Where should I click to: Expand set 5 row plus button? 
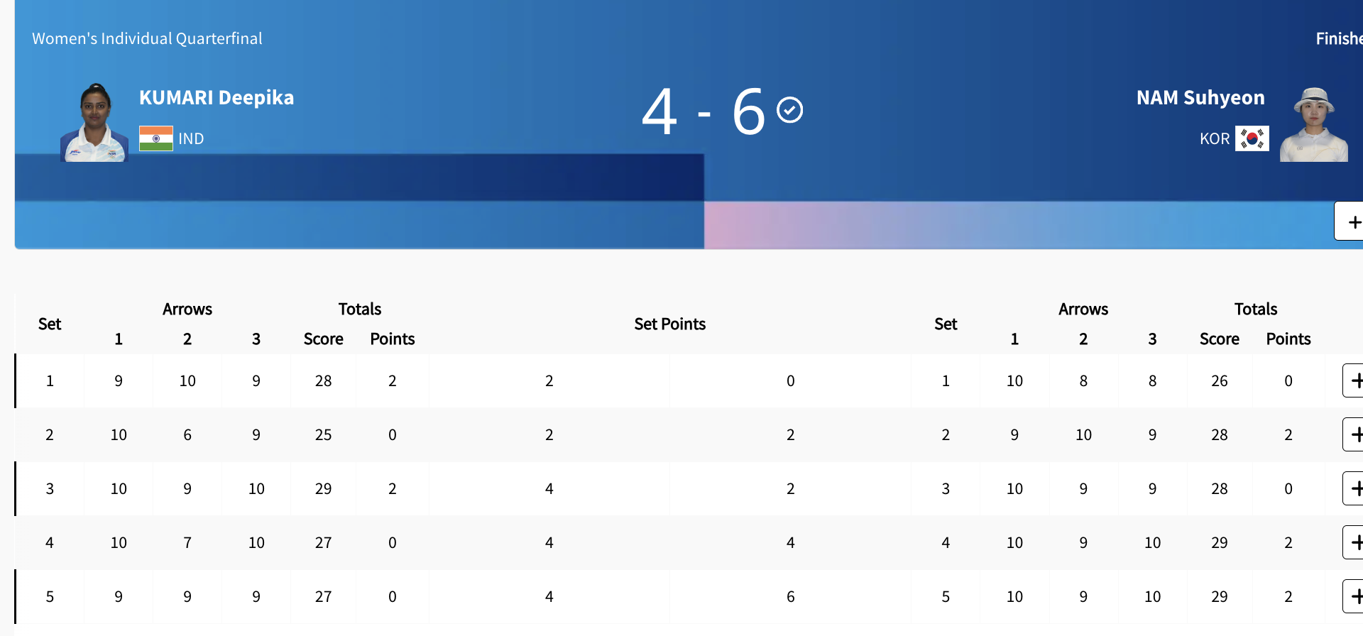[1354, 596]
